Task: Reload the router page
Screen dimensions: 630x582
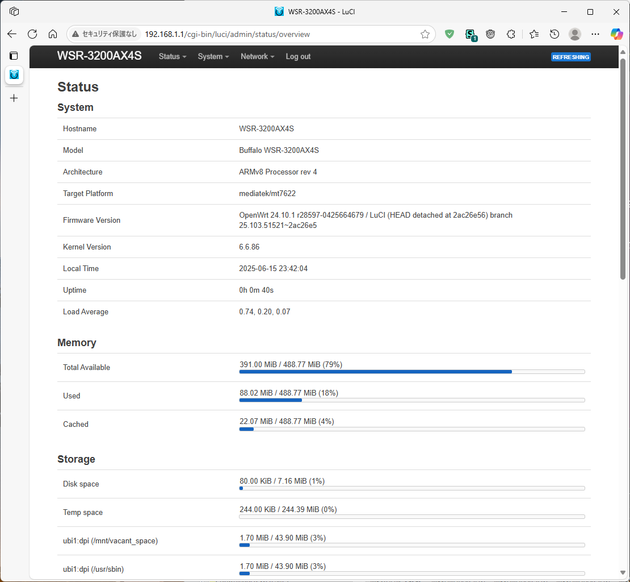Action: point(32,34)
